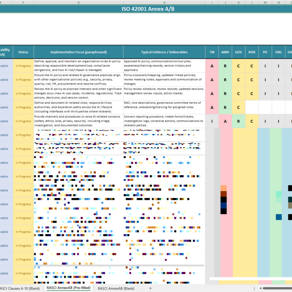Click ENG cell 'I' in 'Ensure the AI policy' row

tap(279, 80)
